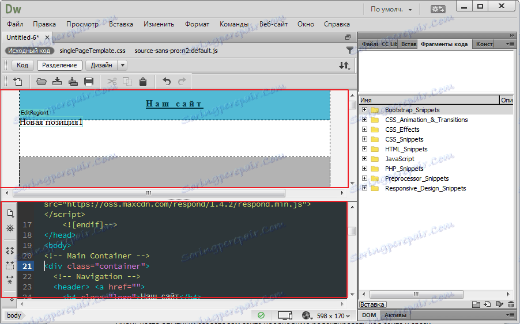This screenshot has height=324, width=520.
Task: Edit snippet icon in Snippets panel
Action: click(499, 304)
